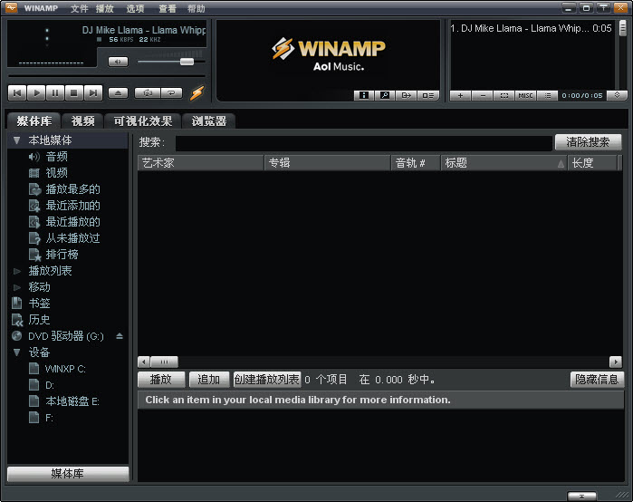This screenshot has height=502, width=633.
Task: Click the arrow-out icon in video panel
Action: (406, 95)
